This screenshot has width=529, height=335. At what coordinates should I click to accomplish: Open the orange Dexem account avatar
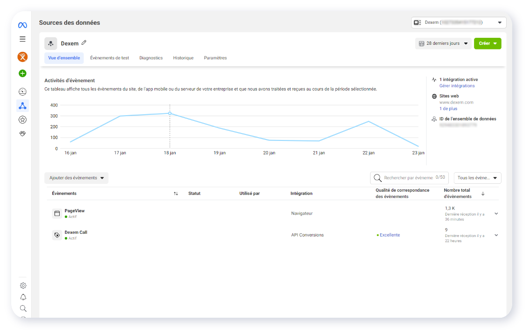click(x=22, y=57)
